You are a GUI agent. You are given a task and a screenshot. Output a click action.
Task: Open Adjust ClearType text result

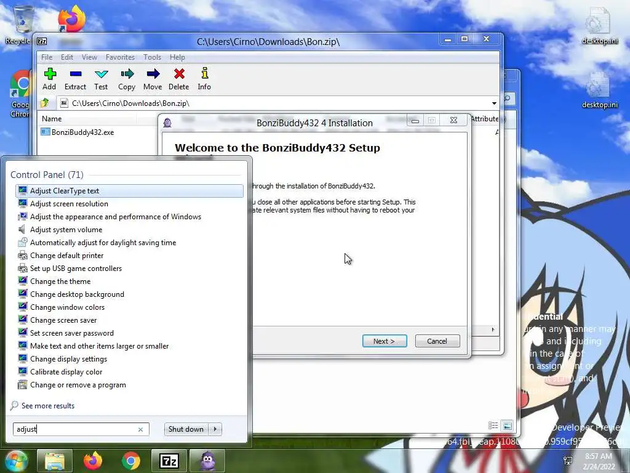click(x=129, y=191)
